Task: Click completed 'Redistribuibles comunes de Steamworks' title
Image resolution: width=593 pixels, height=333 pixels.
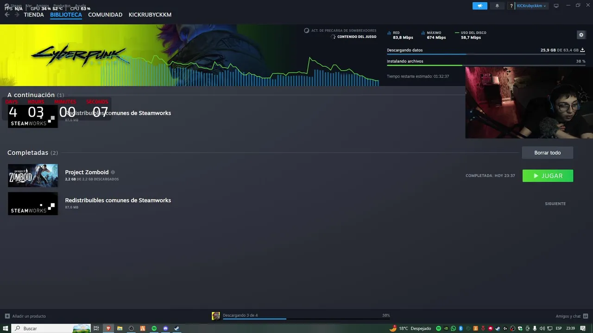Action: [x=118, y=200]
